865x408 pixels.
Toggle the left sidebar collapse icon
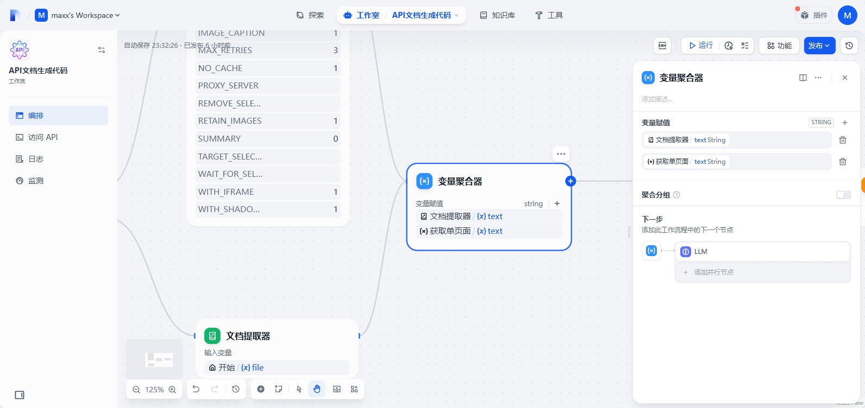20,395
